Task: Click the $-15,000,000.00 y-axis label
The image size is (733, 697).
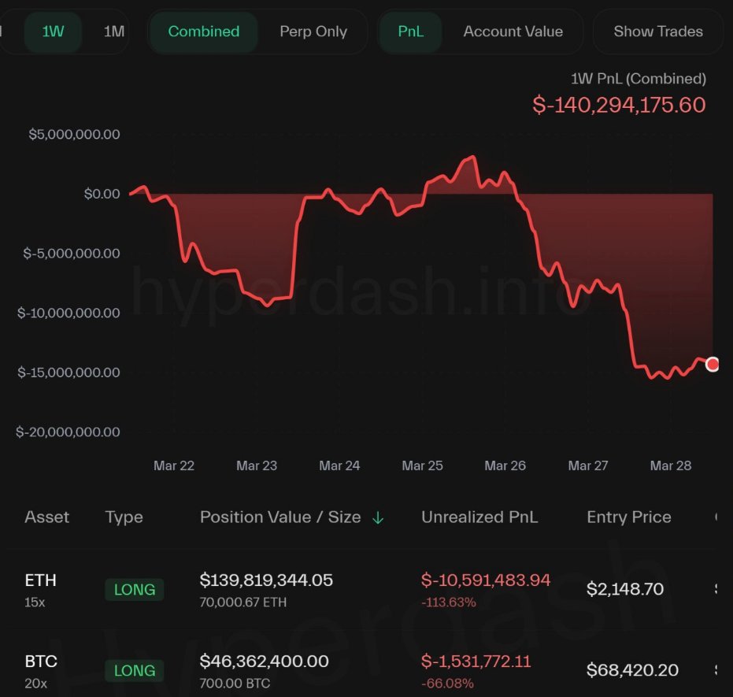Action: (x=68, y=373)
